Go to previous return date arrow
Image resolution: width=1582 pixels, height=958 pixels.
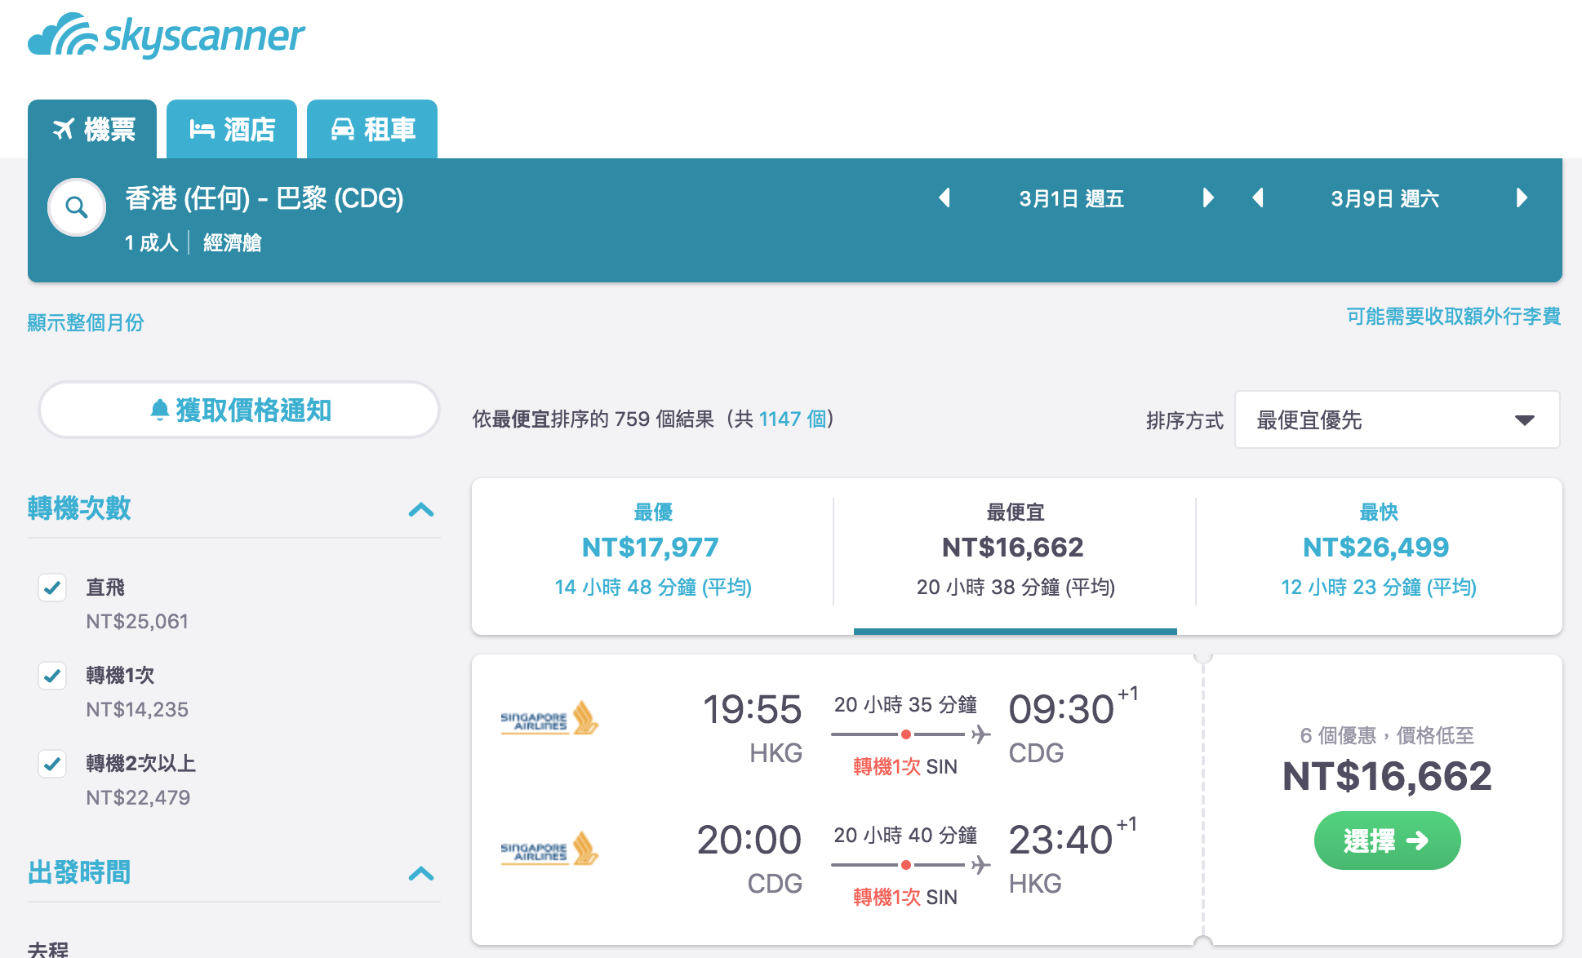tap(1258, 198)
